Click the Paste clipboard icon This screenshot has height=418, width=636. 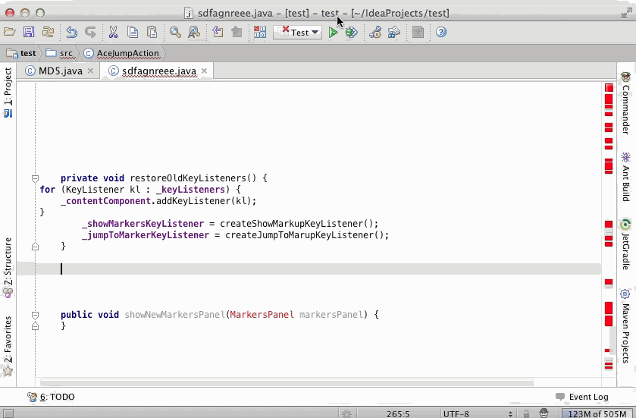point(152,32)
